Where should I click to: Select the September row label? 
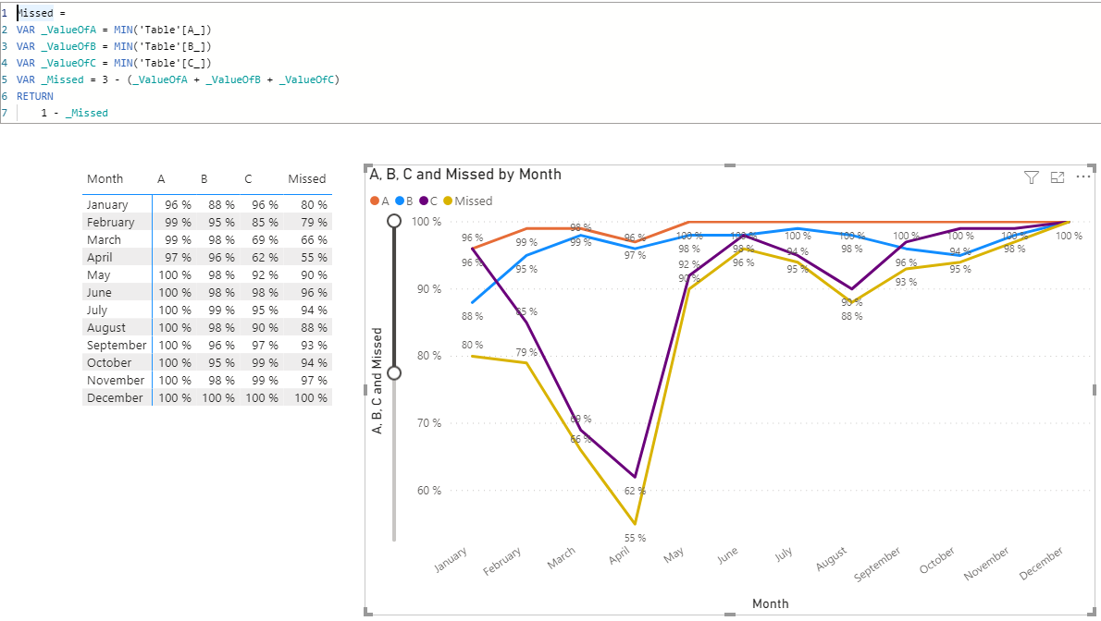coord(117,346)
